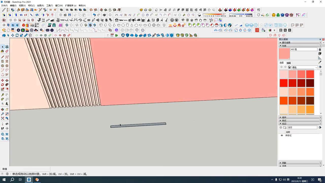Image resolution: width=325 pixels, height=183 pixels.
Task: Activate the Eraser tool
Action: pos(7,51)
